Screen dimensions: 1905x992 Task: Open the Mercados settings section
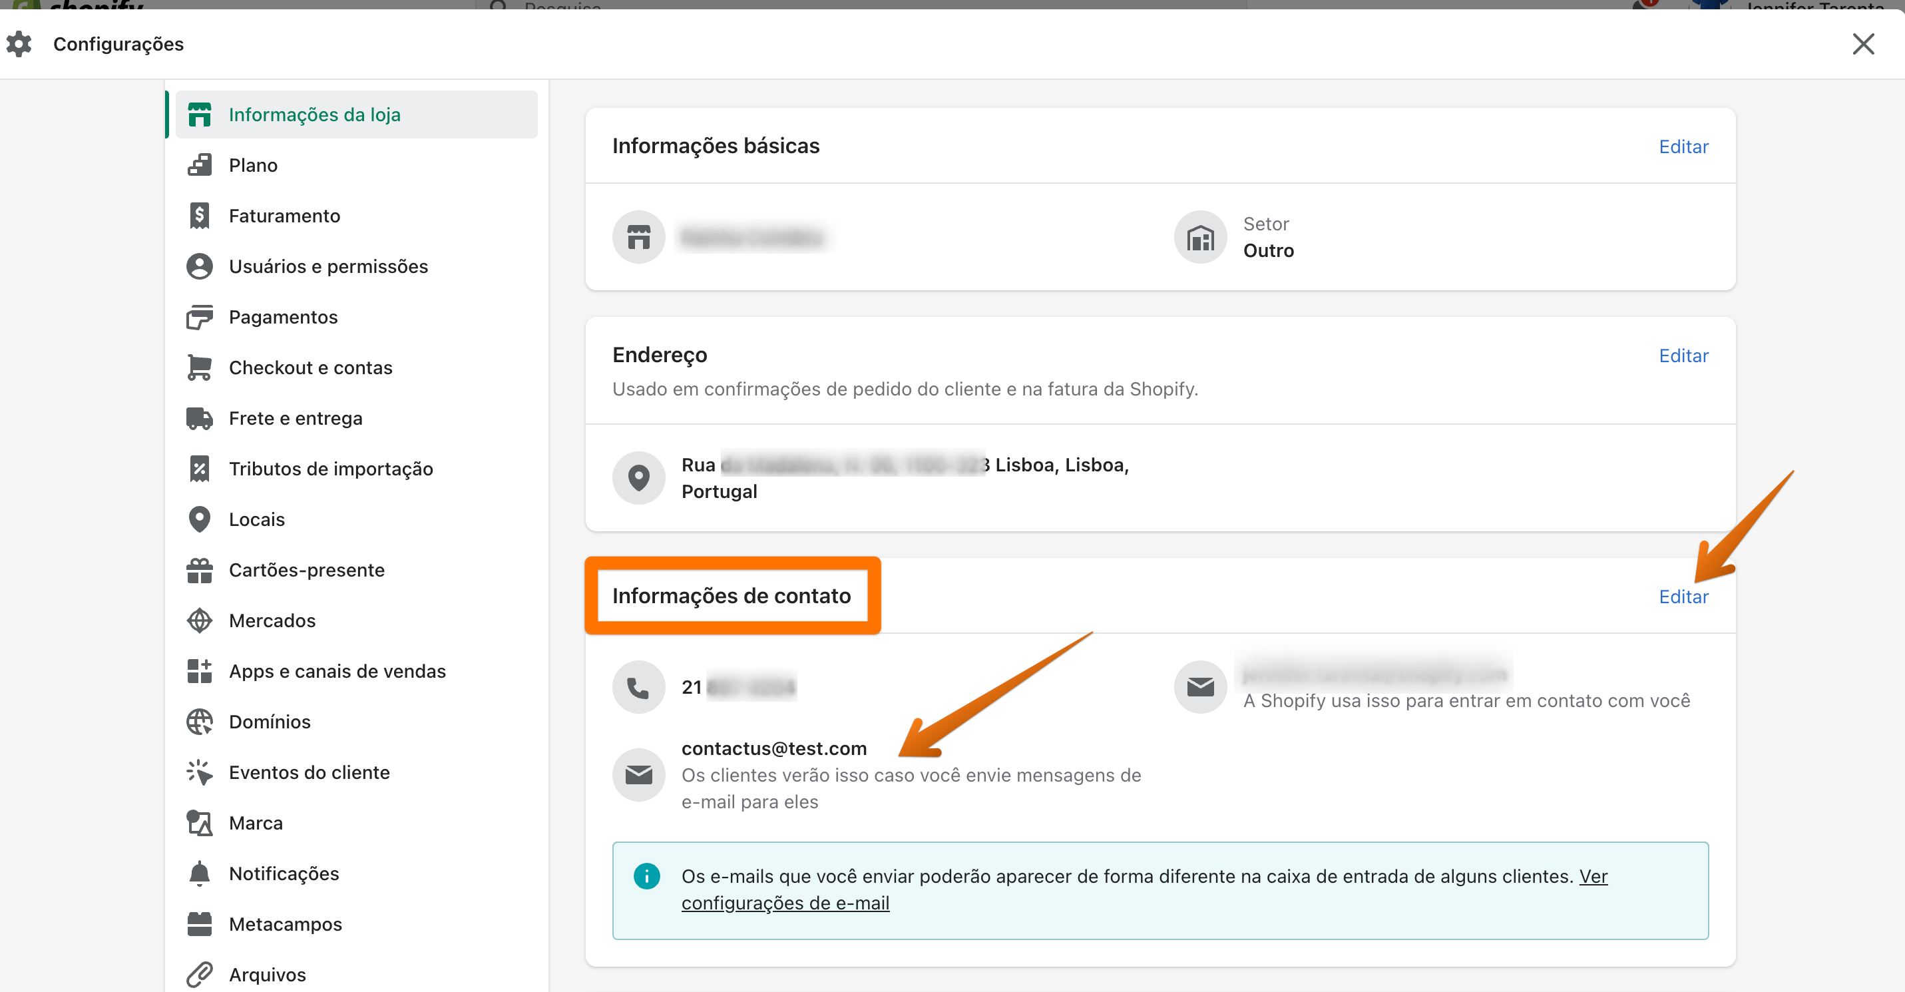pos(272,620)
